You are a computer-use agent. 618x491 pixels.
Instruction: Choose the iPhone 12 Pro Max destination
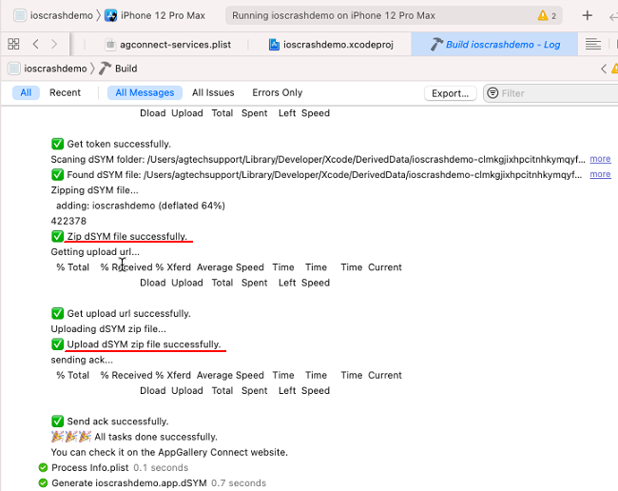[163, 16]
